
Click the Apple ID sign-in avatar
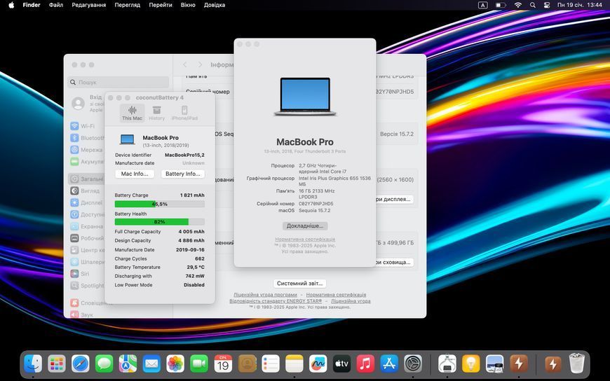click(79, 104)
